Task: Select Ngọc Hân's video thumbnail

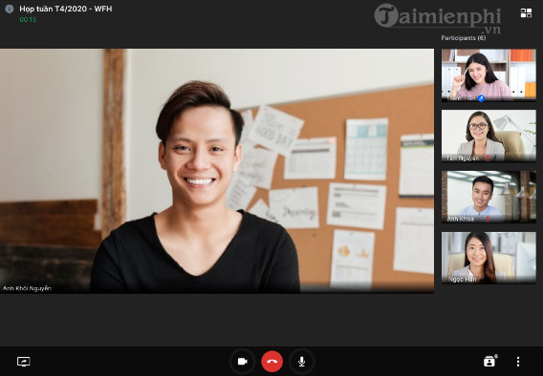Action: pyautogui.click(x=489, y=258)
